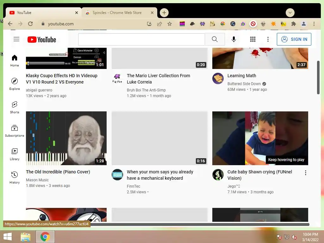Image resolution: width=324 pixels, height=243 pixels.
Task: Click the black hat extension icon
Action: [x=192, y=24]
